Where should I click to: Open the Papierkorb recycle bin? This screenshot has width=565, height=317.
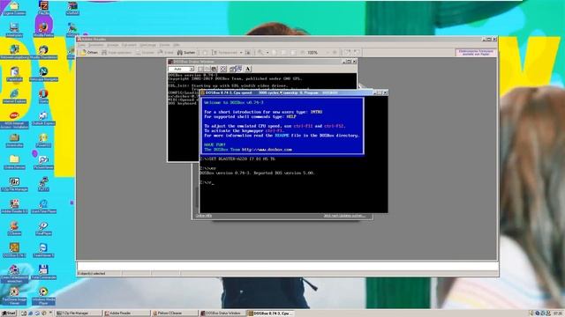click(x=14, y=74)
